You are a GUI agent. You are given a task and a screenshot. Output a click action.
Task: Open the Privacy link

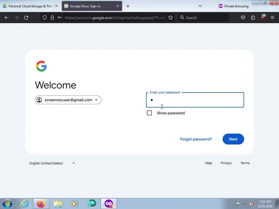tap(226, 163)
